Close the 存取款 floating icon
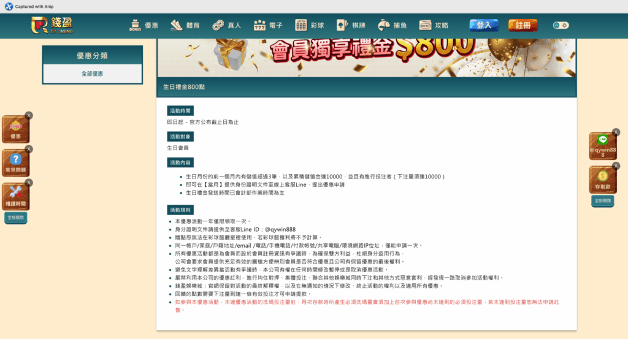This screenshot has height=339, width=628. click(616, 166)
